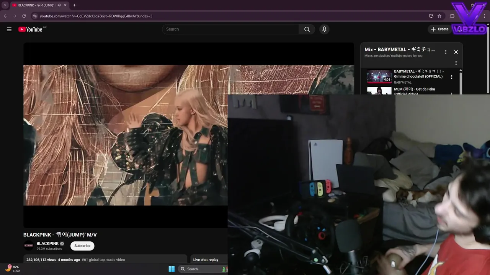Screen dimensions: 490x275
Task: Click the Windows taskbar Search box
Action: tap(203, 269)
